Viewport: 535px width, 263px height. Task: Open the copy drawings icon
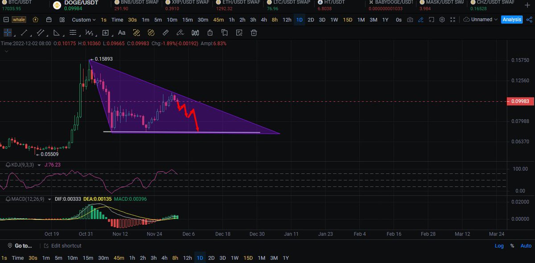click(224, 33)
